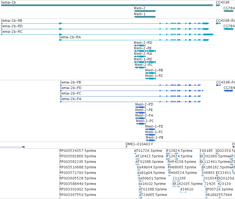Click the Menl-2-RE transcript label

[143, 48]
